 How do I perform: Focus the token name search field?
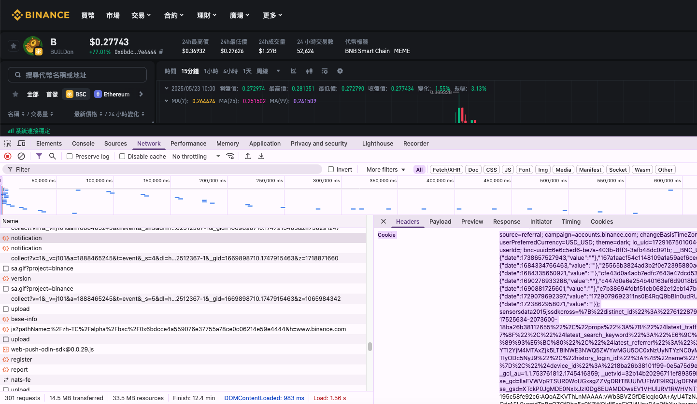tap(77, 75)
